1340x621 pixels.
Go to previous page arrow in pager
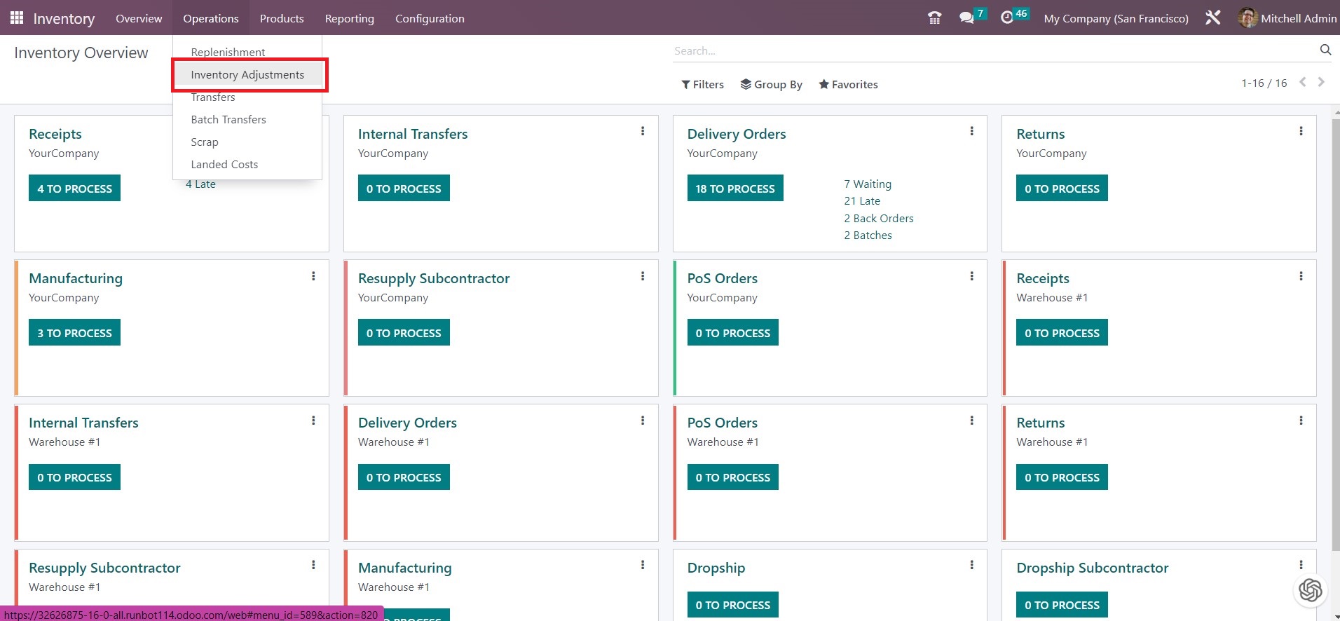coord(1303,82)
